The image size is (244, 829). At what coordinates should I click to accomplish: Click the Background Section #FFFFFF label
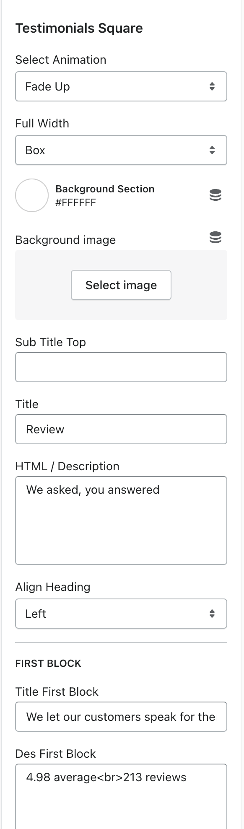coord(105,196)
